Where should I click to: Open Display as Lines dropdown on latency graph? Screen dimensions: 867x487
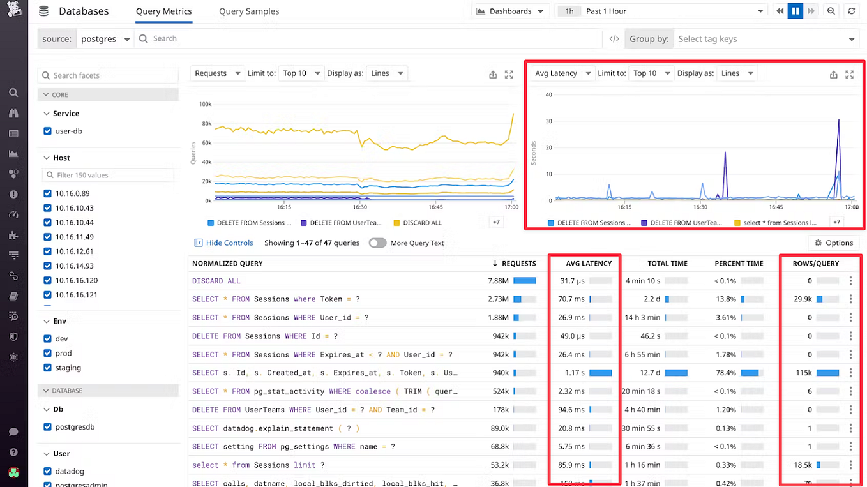(737, 73)
